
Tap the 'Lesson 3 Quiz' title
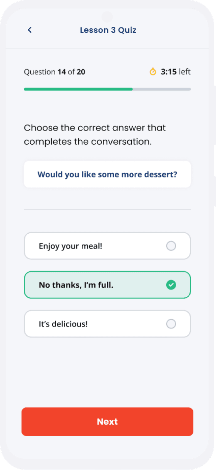tap(108, 30)
